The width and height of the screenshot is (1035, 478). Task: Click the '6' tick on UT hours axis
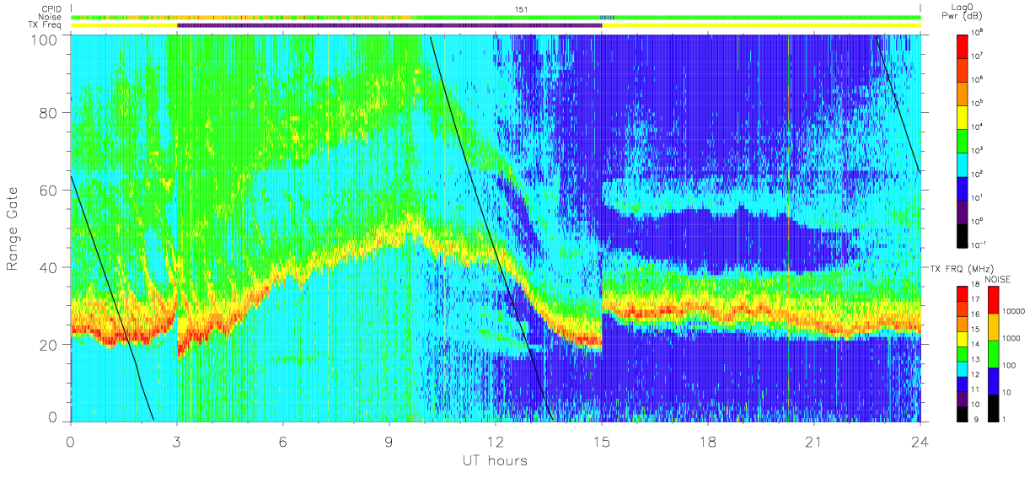click(283, 443)
